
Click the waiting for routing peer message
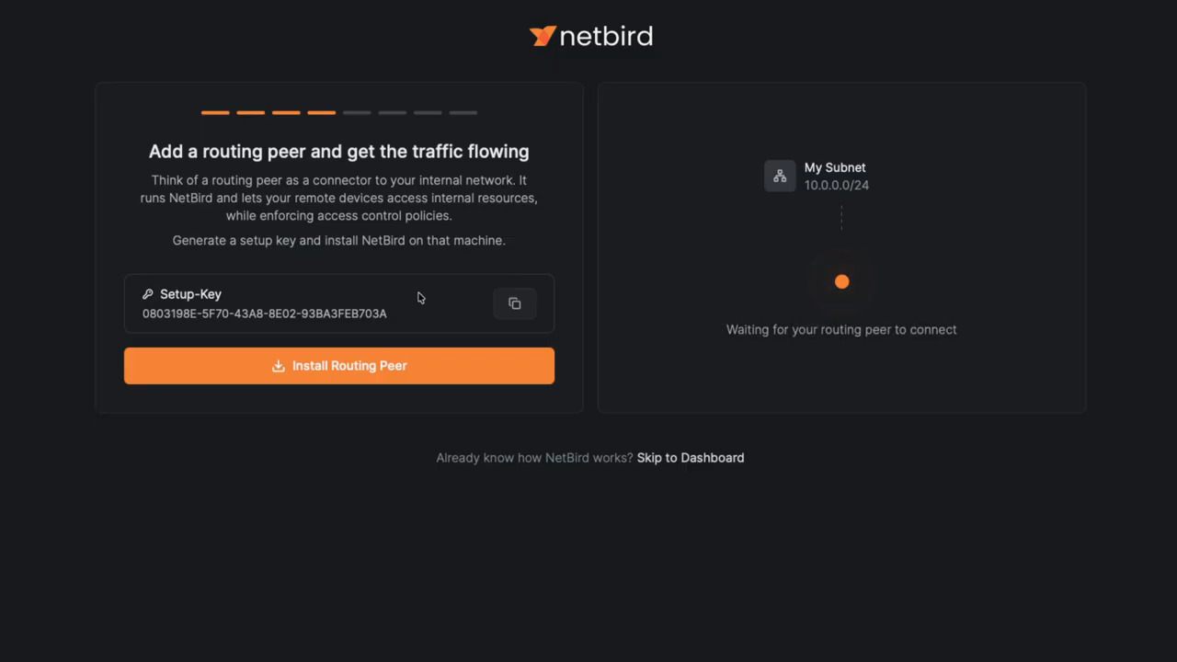click(x=841, y=329)
